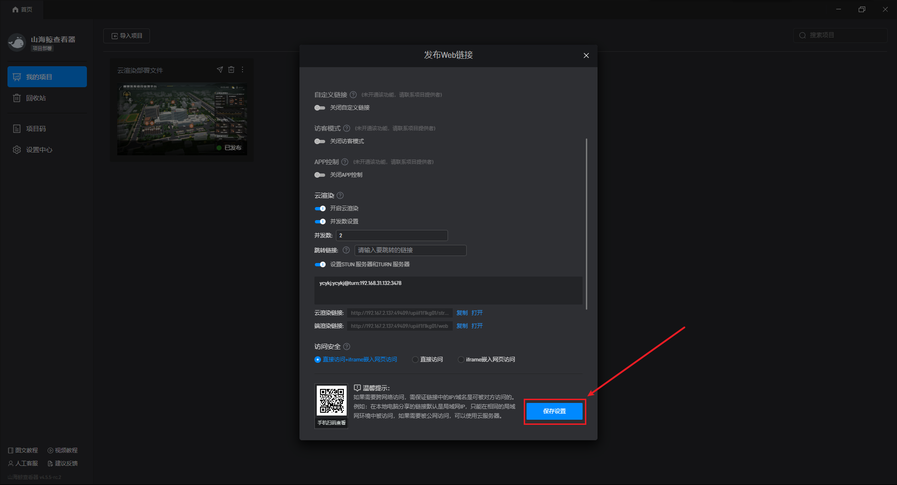Click the 保存设置 button

(555, 411)
